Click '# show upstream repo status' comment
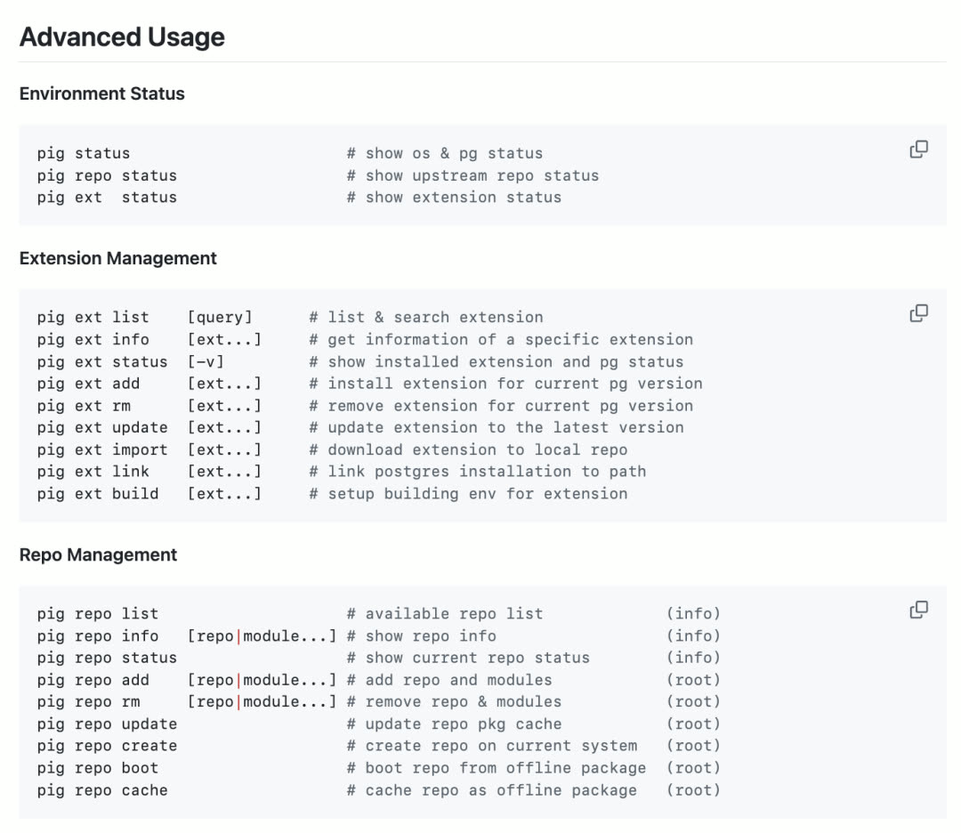 coord(472,175)
